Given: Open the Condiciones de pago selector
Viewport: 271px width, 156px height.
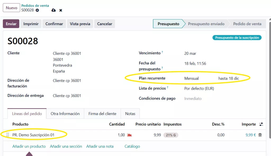Looking at the screenshot, I should tap(192, 98).
